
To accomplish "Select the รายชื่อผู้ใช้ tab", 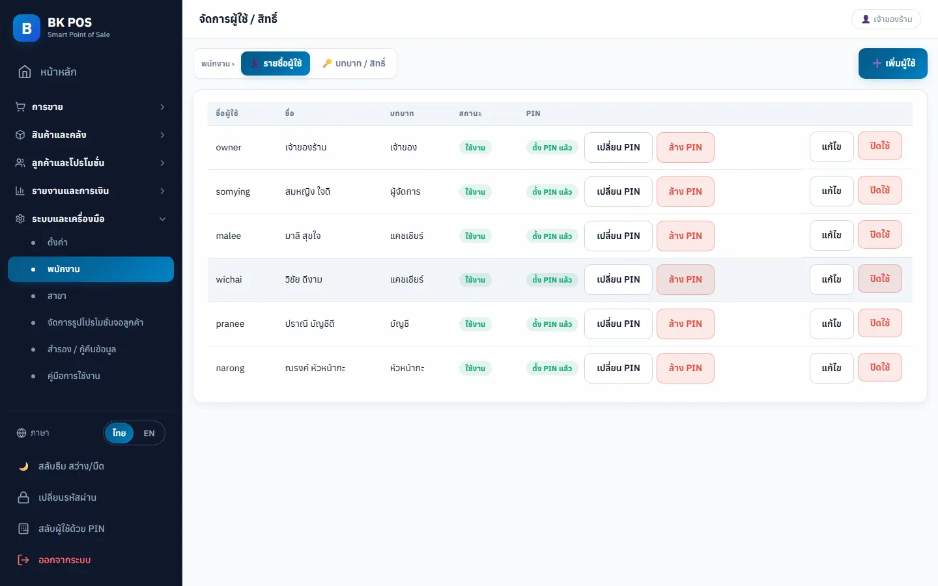I will [276, 63].
